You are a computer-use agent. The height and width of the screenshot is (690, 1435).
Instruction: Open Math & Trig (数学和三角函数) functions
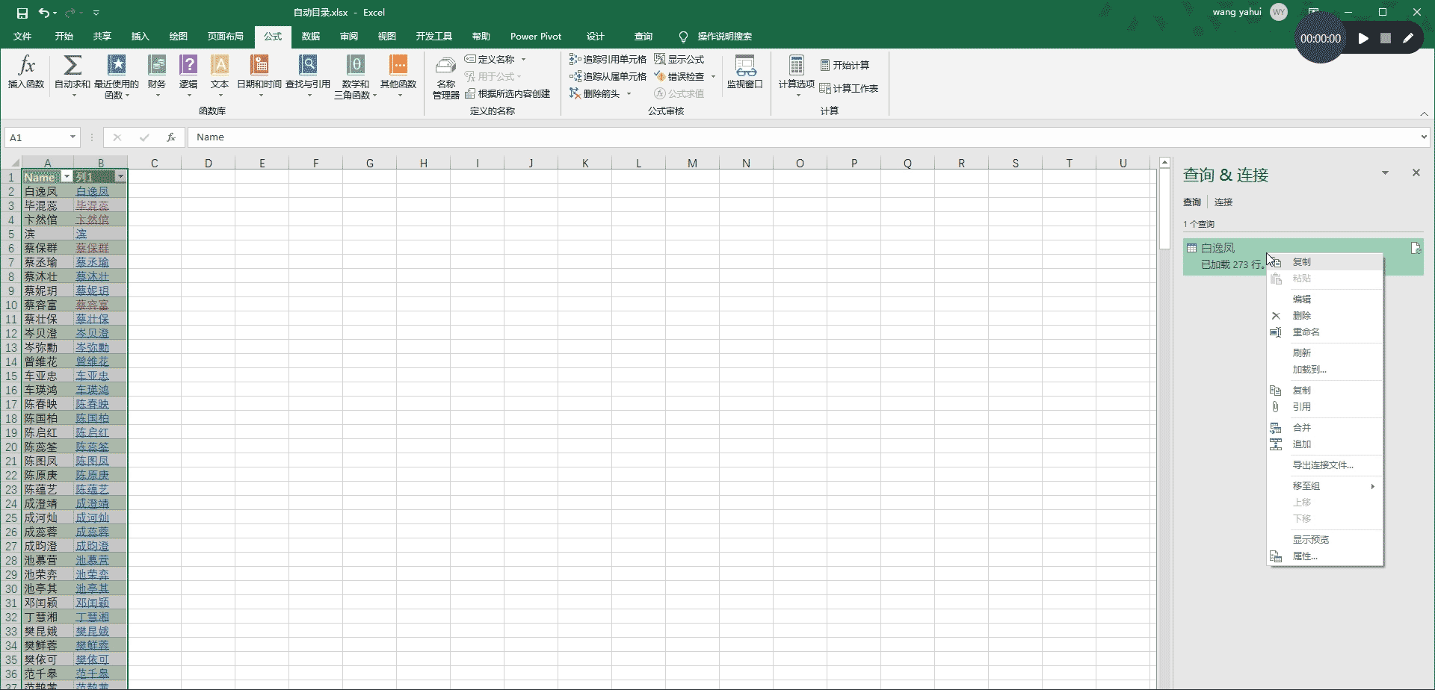[x=356, y=75]
